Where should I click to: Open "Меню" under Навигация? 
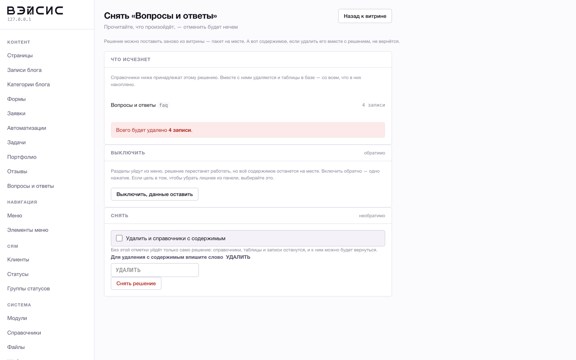point(15,215)
